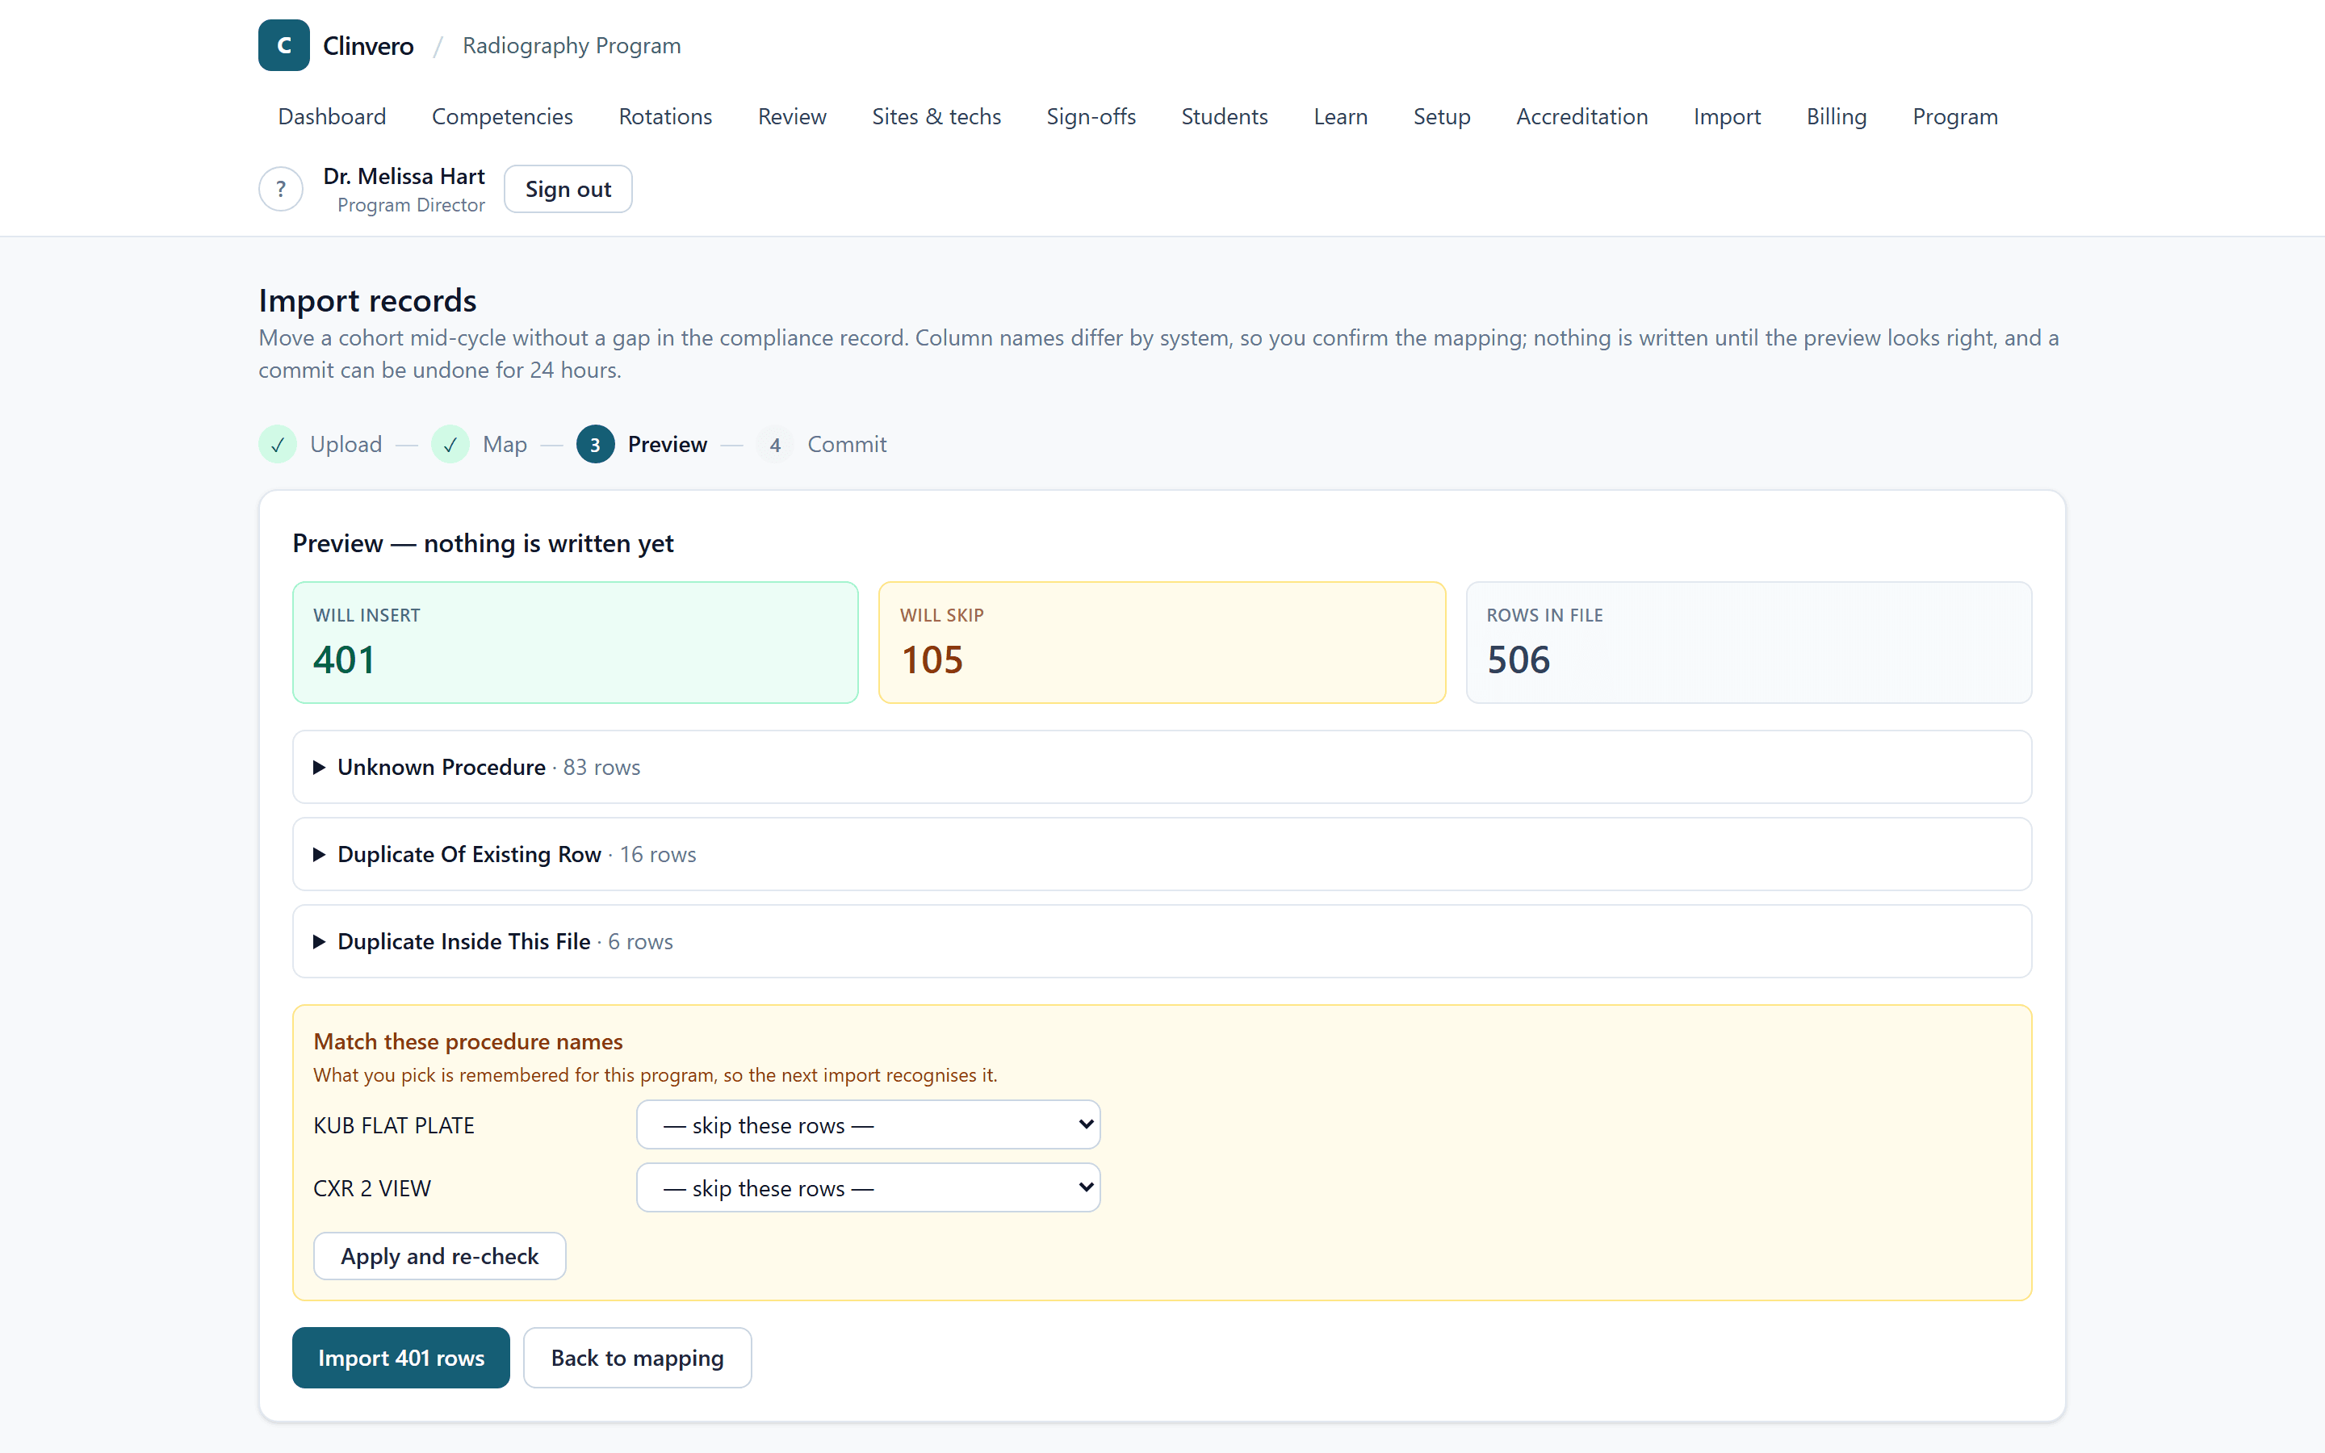This screenshot has height=1453, width=2325.
Task: Click the KUB FLAT PLATE label text
Action: tap(394, 1125)
